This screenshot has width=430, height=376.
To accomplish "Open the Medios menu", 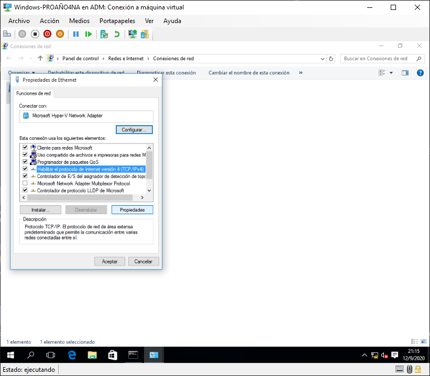I will point(79,21).
